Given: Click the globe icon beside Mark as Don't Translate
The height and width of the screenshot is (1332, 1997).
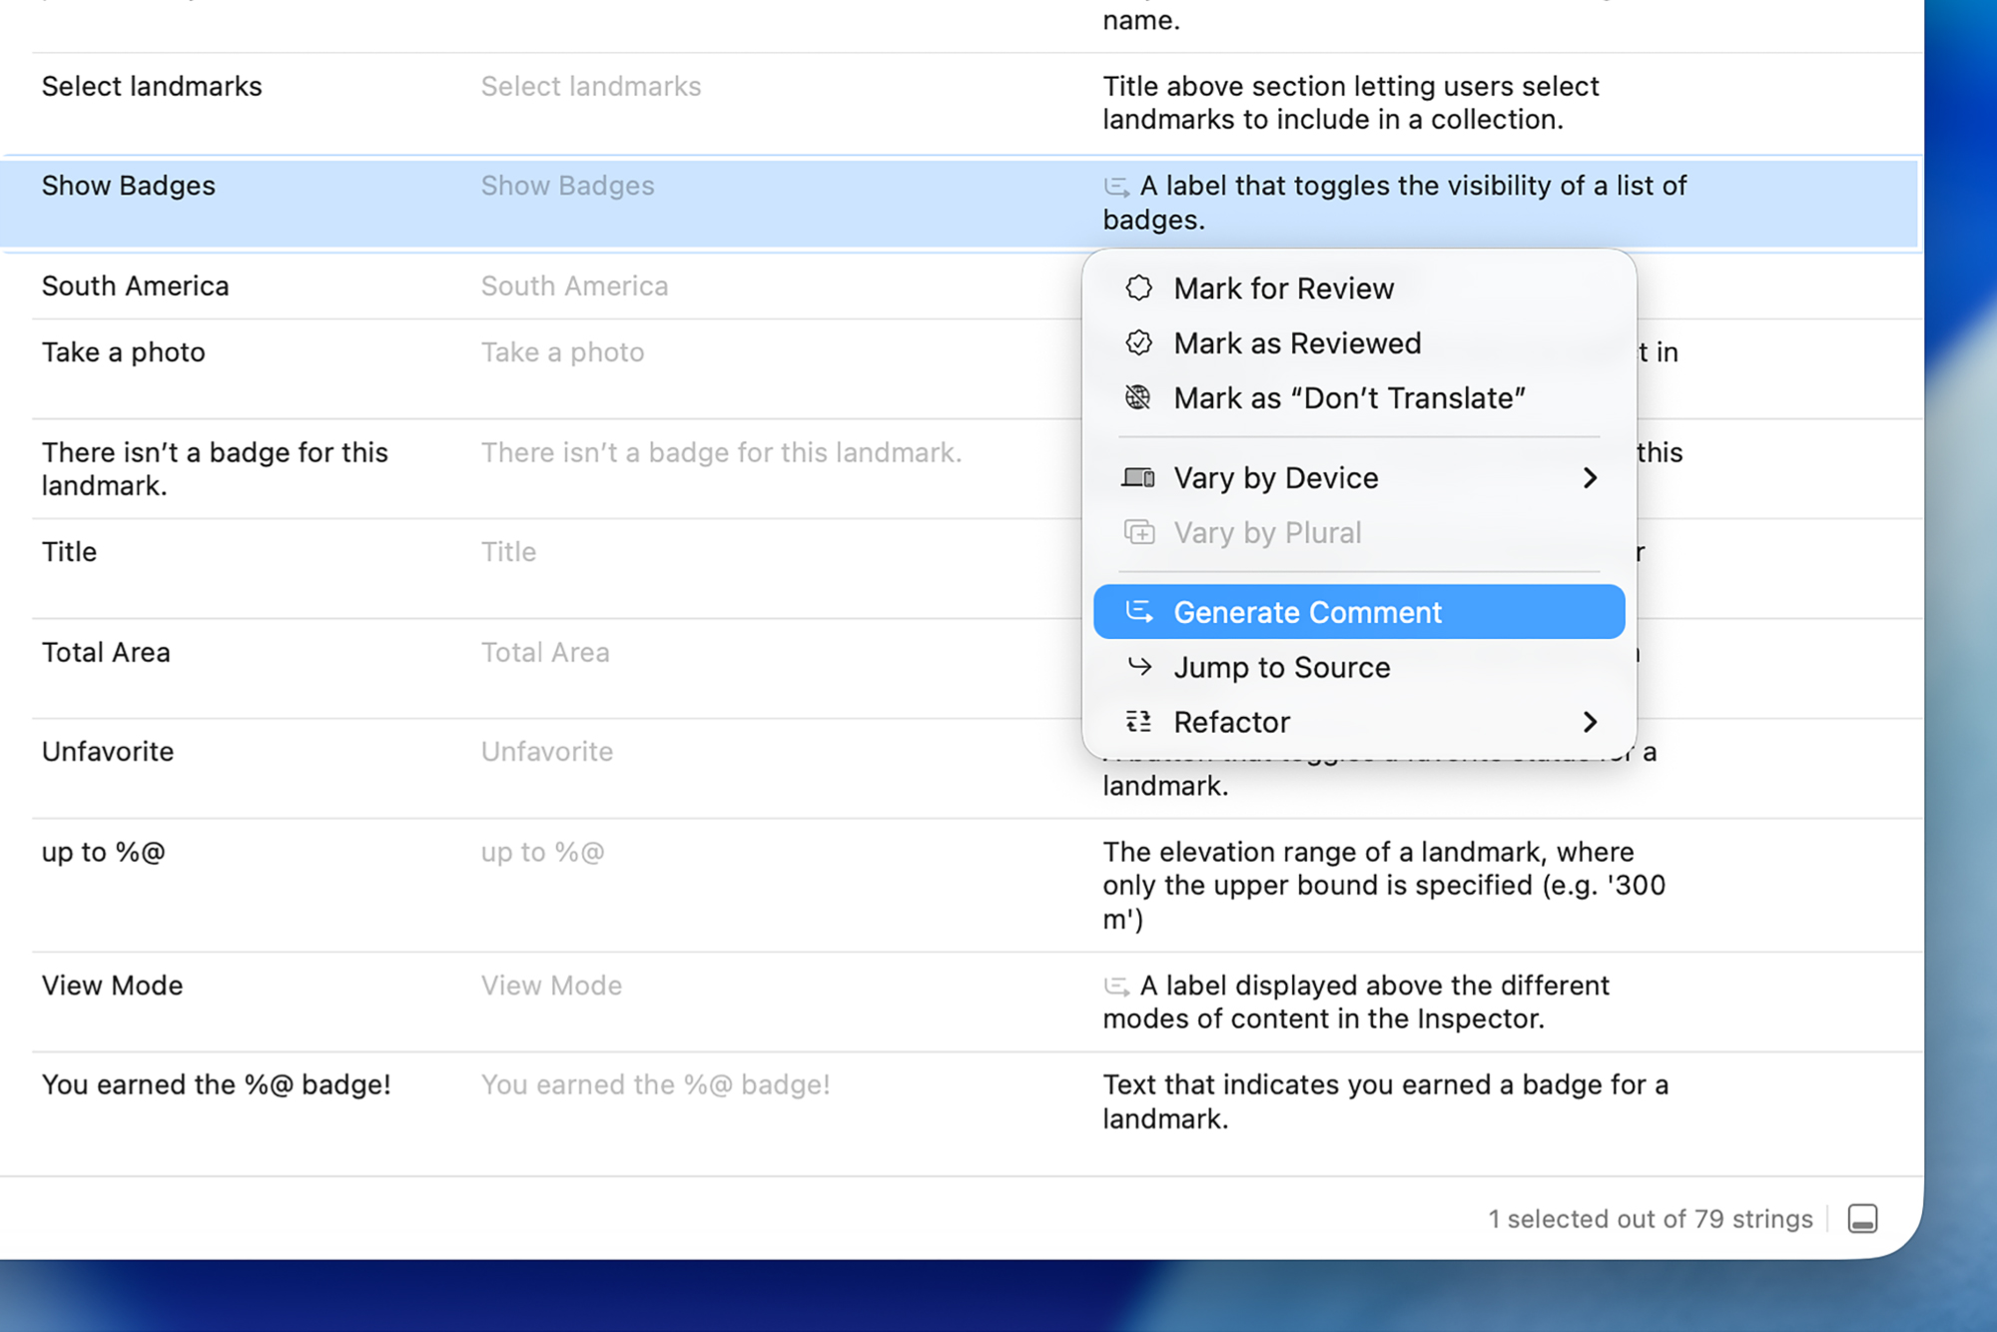Looking at the screenshot, I should [1139, 397].
